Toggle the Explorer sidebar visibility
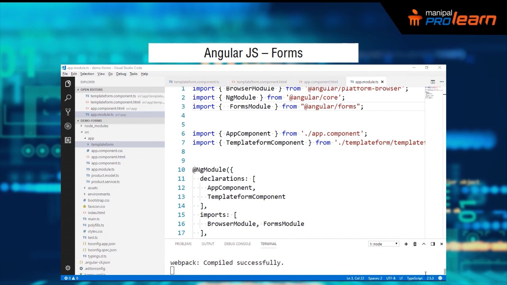The image size is (507, 285). (x=68, y=83)
